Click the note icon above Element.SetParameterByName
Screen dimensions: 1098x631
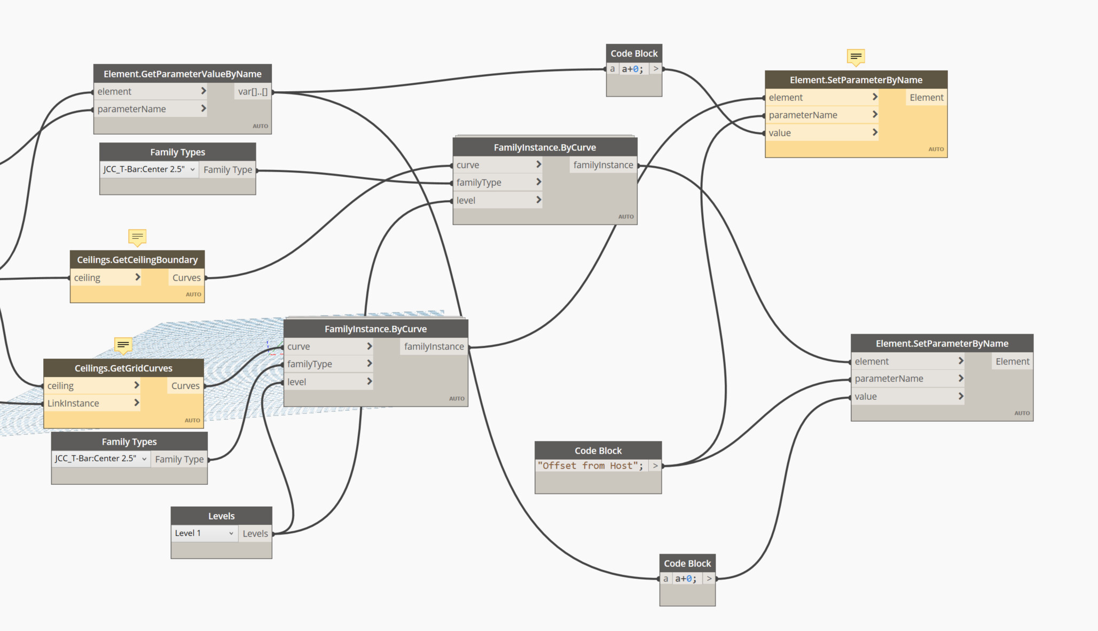[x=856, y=56]
